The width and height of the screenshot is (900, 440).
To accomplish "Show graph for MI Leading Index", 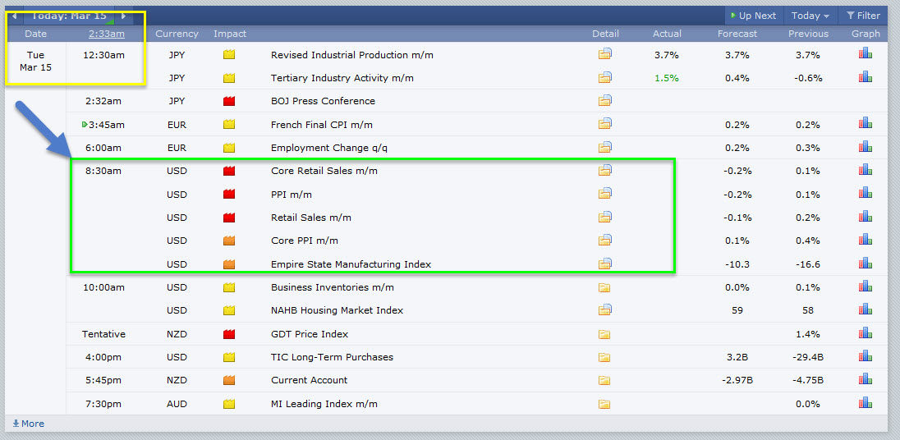I will [866, 403].
